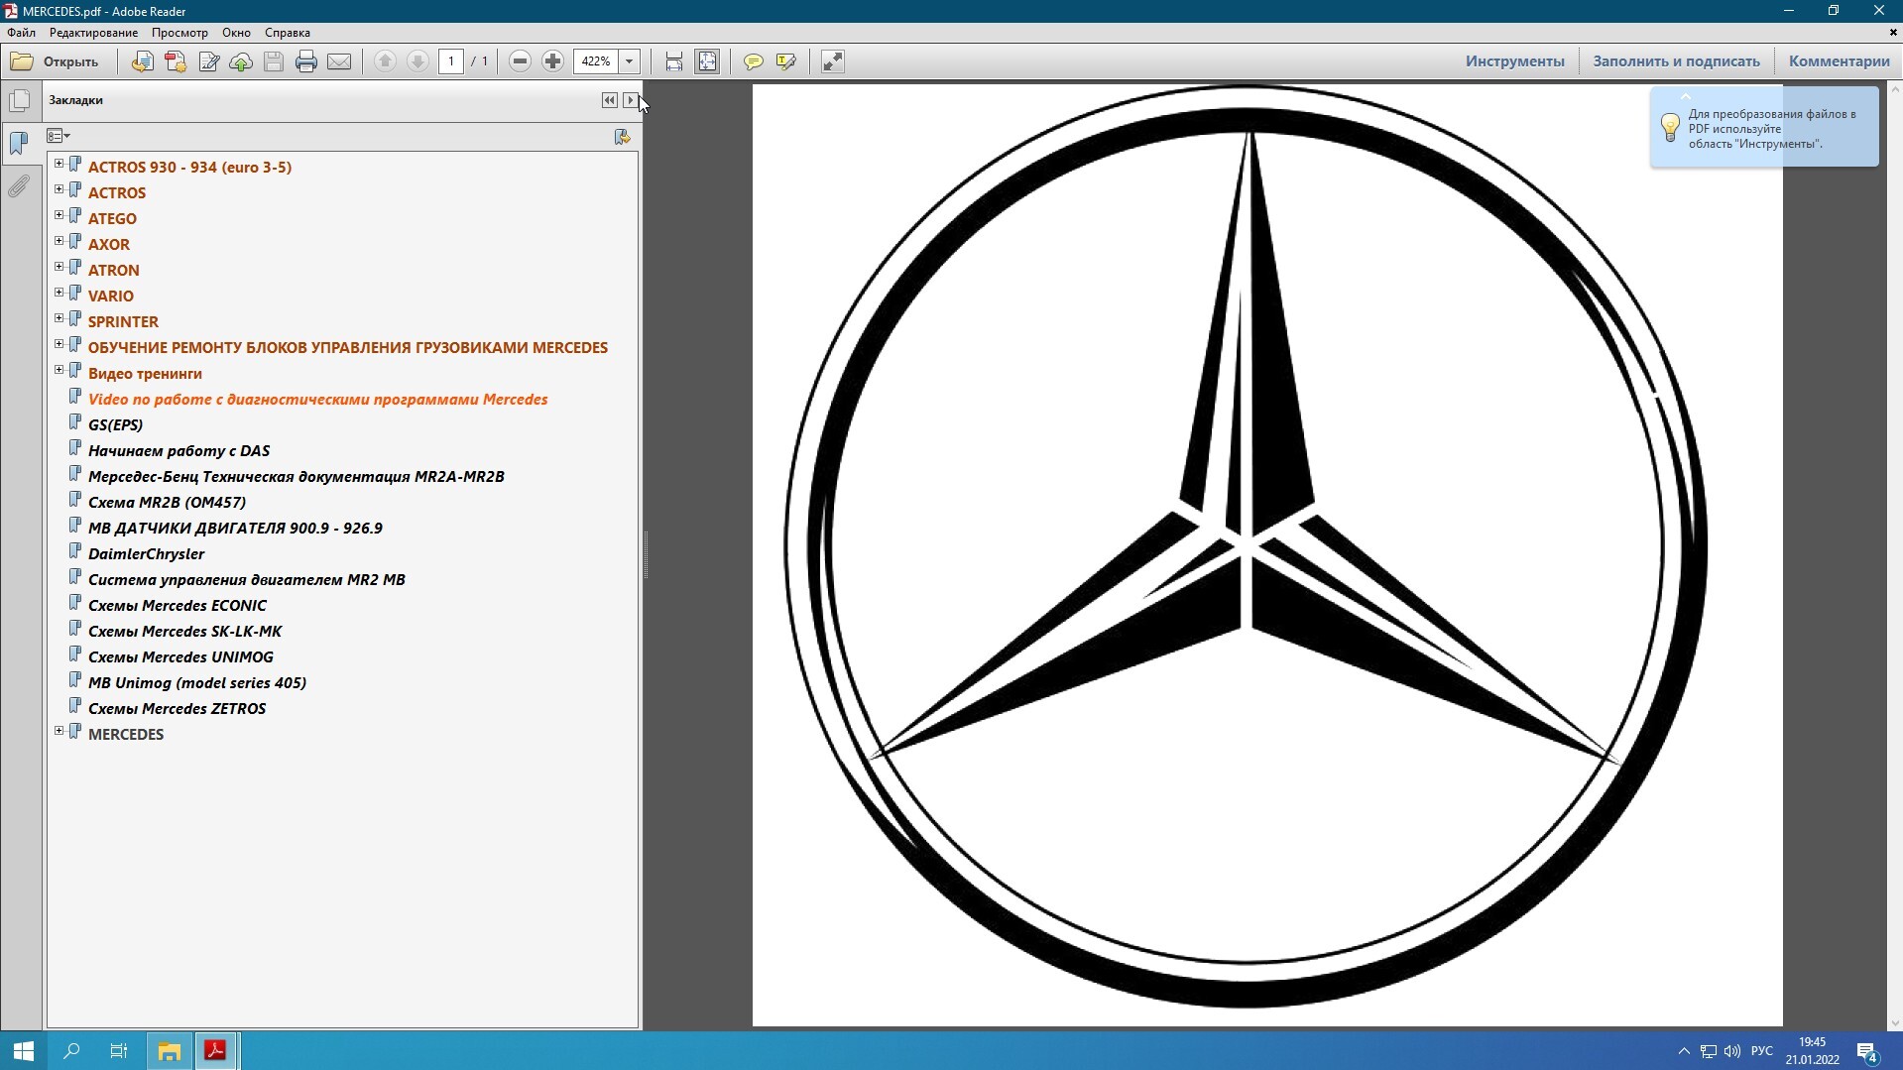The width and height of the screenshot is (1903, 1070).
Task: Expand the SPRINTER bookmark node
Action: [x=59, y=318]
